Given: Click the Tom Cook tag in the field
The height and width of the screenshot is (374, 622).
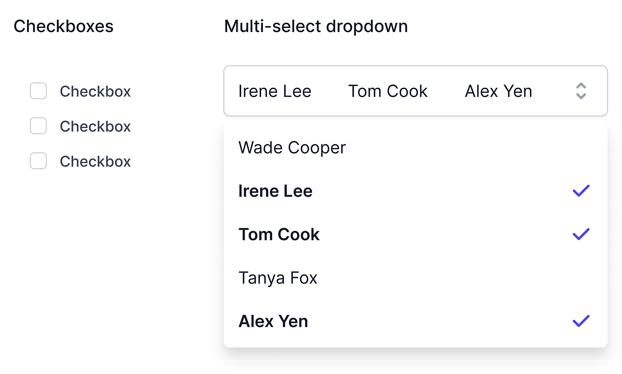Looking at the screenshot, I should pos(387,91).
